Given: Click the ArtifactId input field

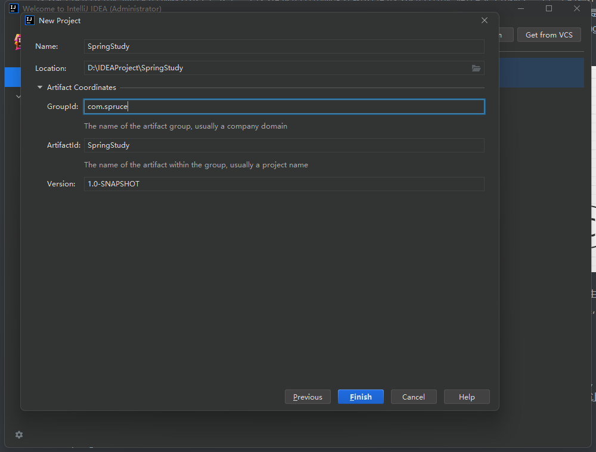Looking at the screenshot, I should [x=284, y=145].
